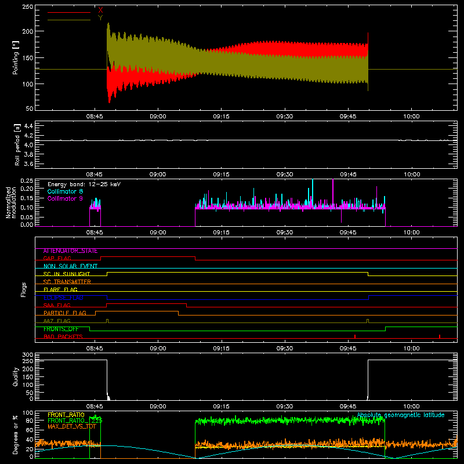The width and height of the screenshot is (464, 464).
Task: Select the cyan Collimator 8 label
Action: point(65,191)
